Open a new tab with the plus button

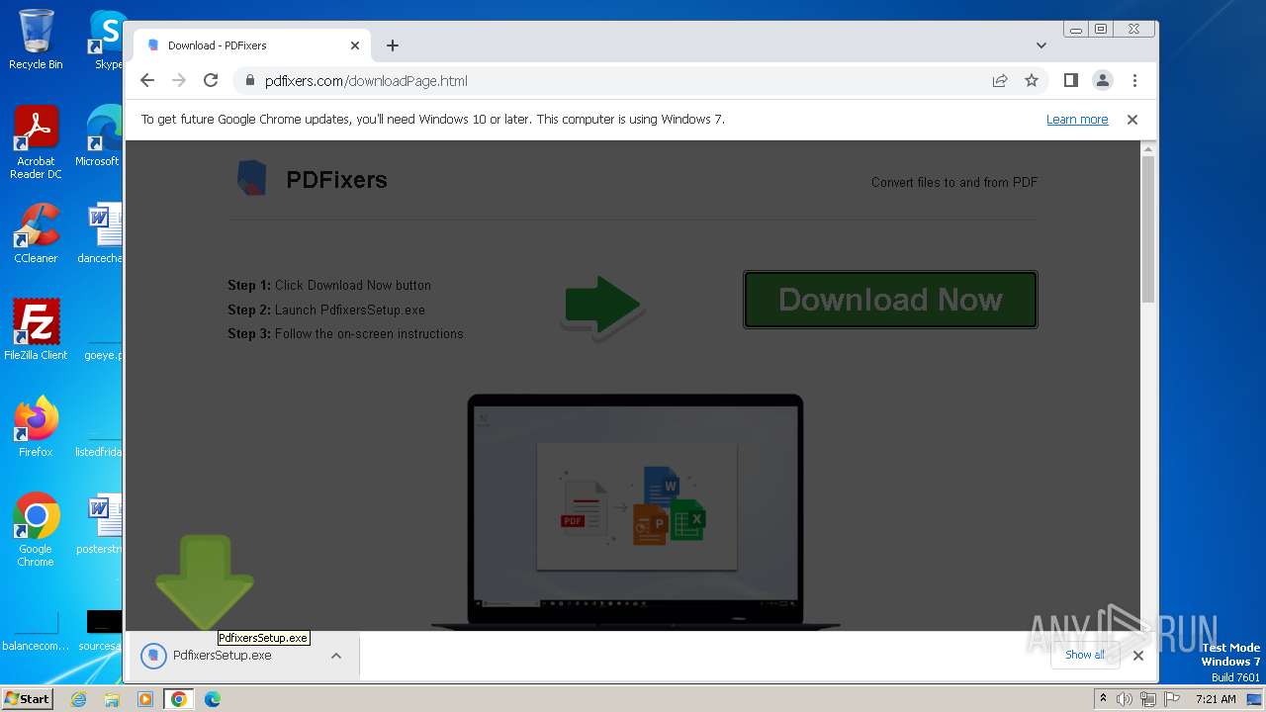(393, 45)
